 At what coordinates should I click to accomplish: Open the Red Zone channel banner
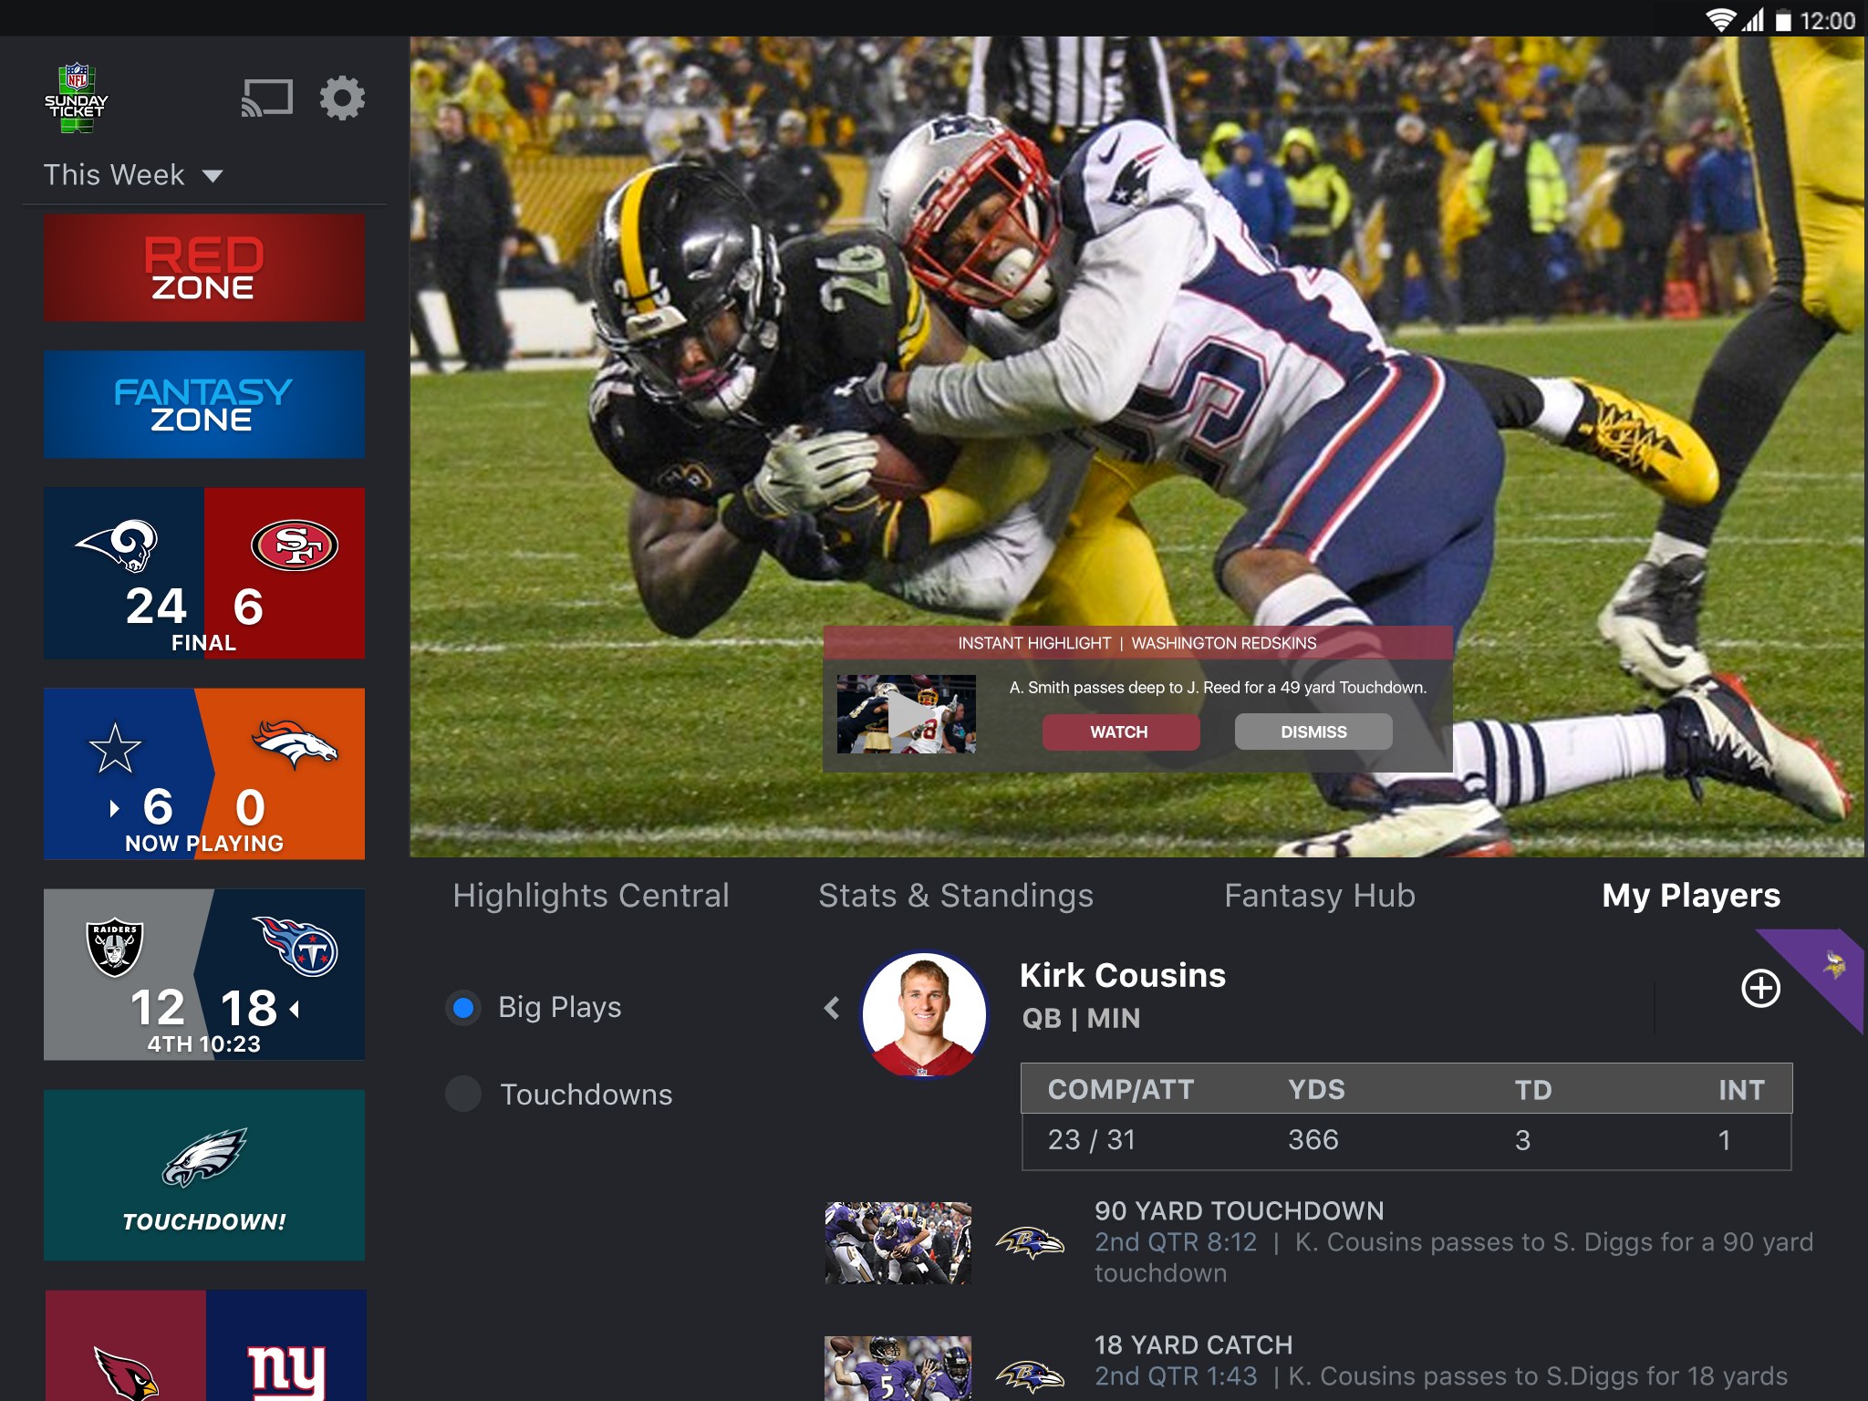point(204,268)
